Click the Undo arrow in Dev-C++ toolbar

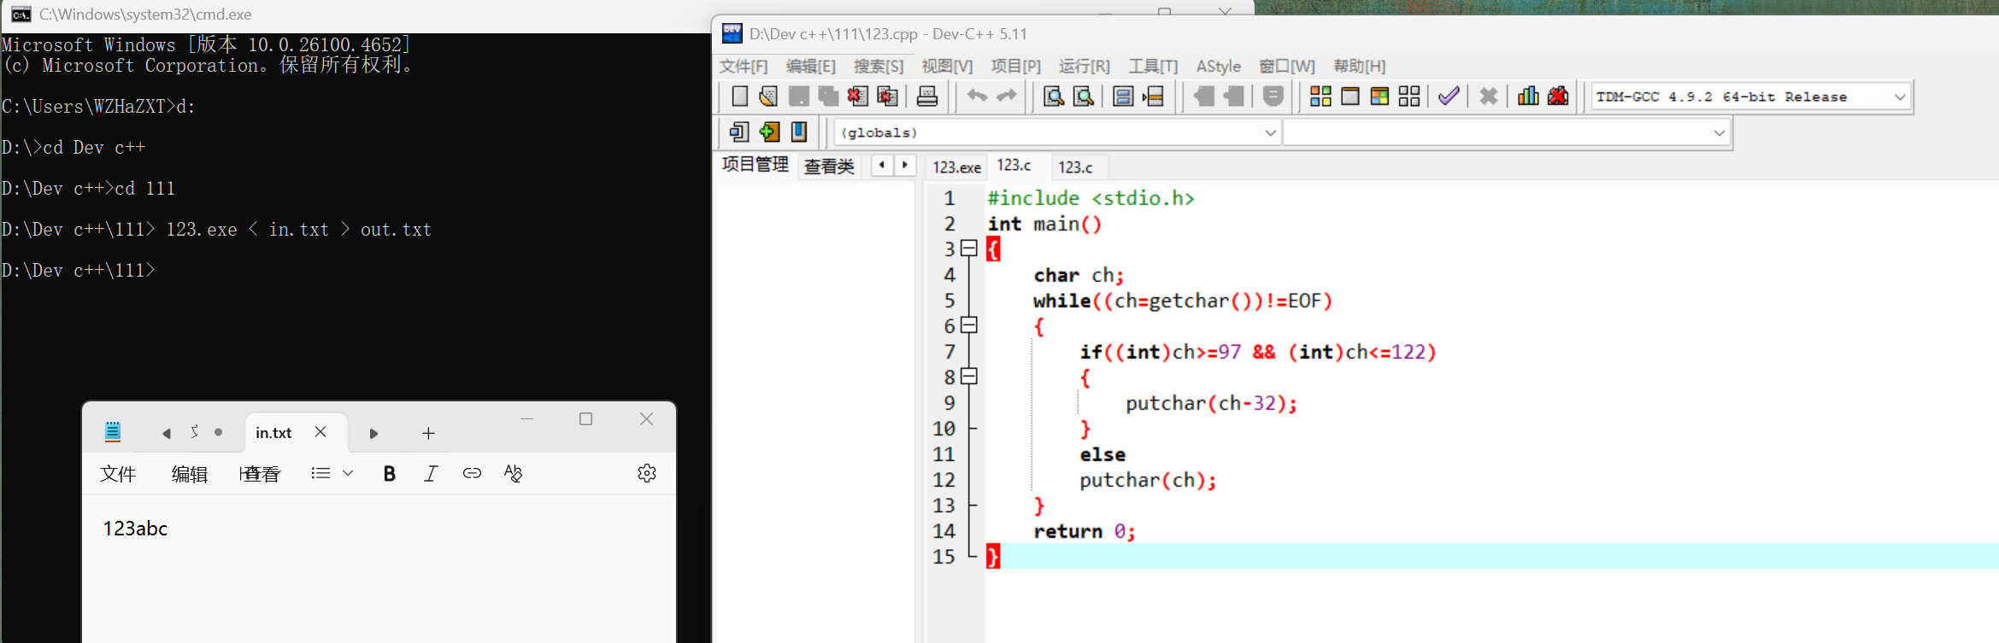977,96
